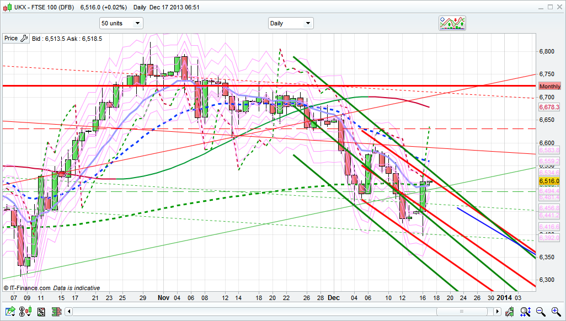Click the Monthly red level label
This screenshot has height=321, width=566.
coord(549,86)
